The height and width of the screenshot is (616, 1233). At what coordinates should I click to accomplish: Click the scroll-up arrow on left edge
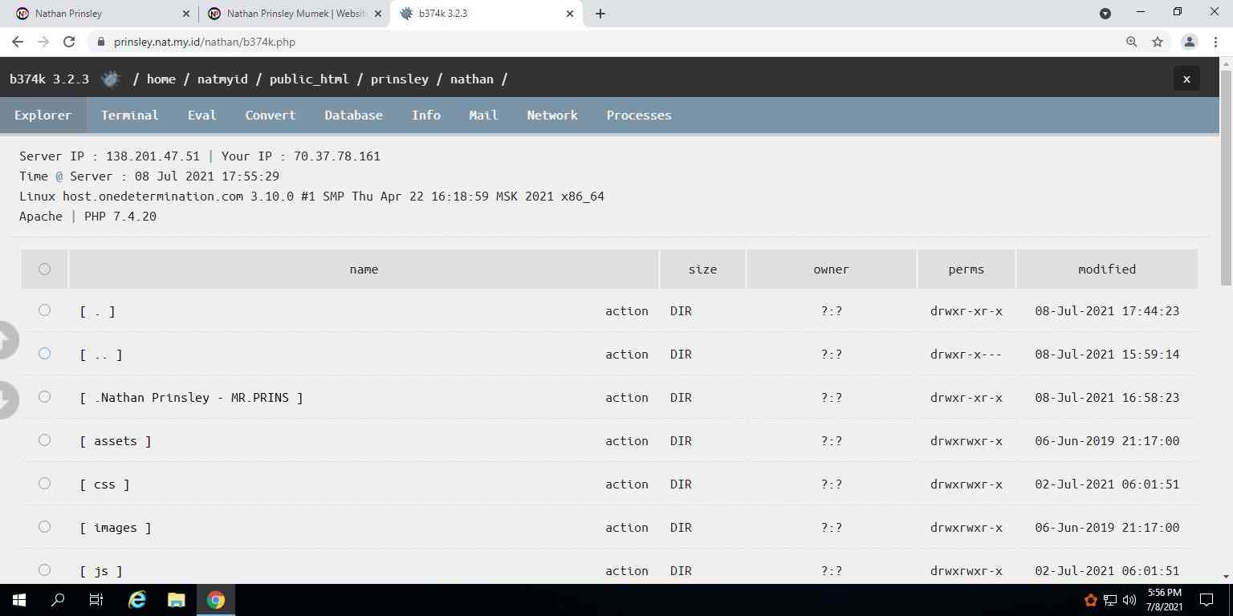pyautogui.click(x=6, y=340)
